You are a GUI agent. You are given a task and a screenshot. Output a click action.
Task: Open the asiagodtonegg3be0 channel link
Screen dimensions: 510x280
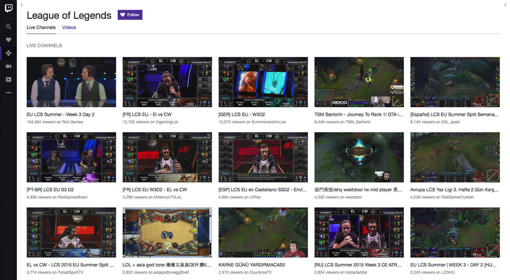[171, 273]
